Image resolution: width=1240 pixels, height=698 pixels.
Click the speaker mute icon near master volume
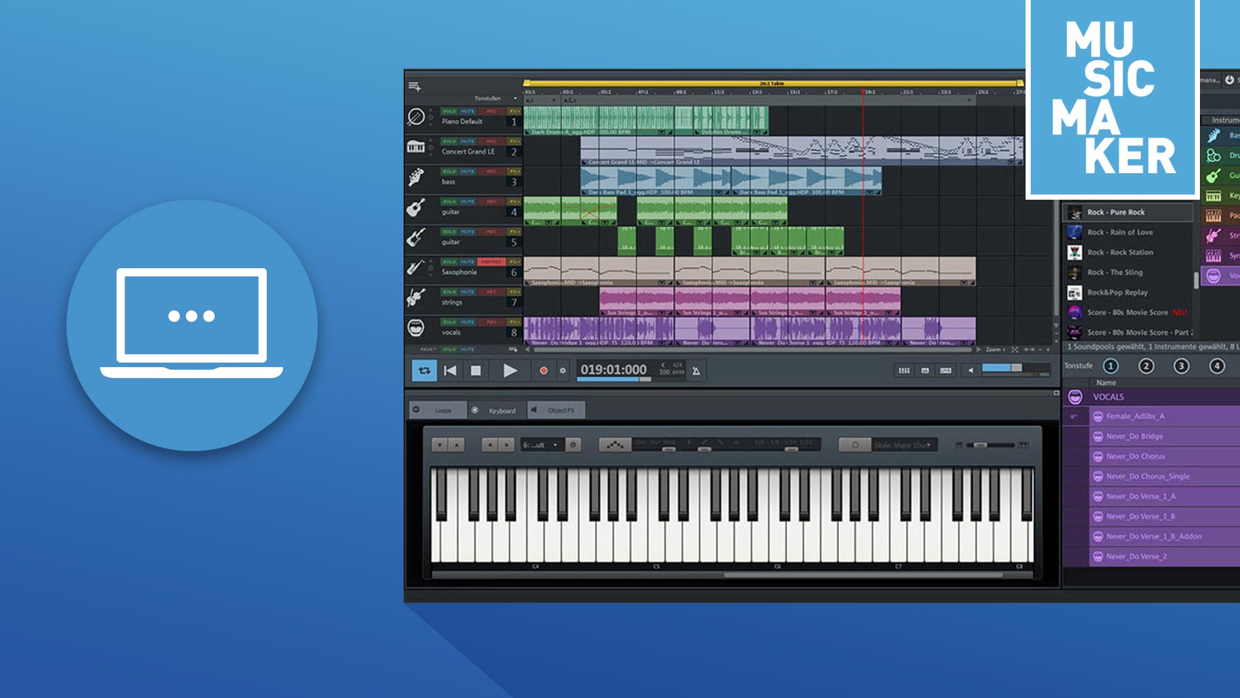pyautogui.click(x=971, y=370)
